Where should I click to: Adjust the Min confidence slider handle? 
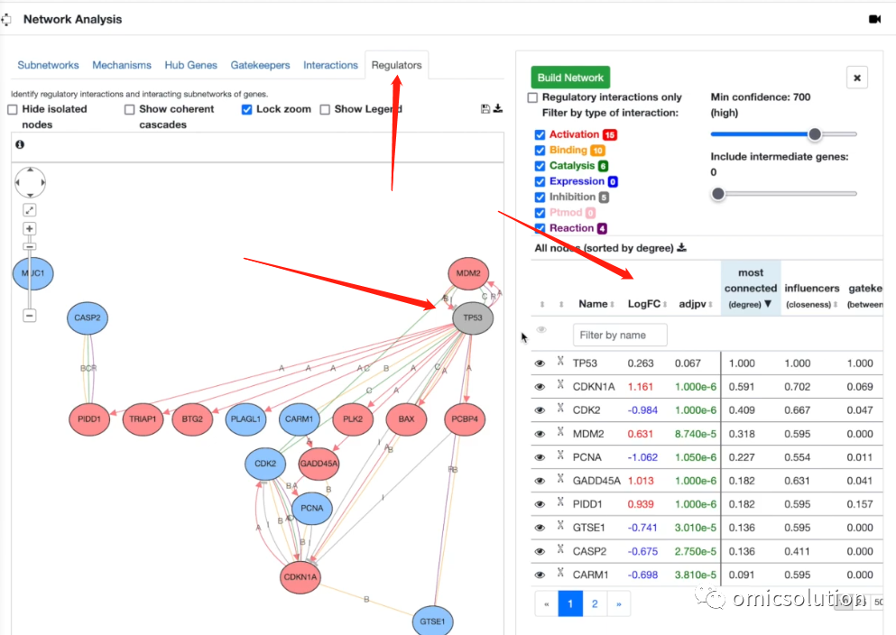pyautogui.click(x=815, y=134)
